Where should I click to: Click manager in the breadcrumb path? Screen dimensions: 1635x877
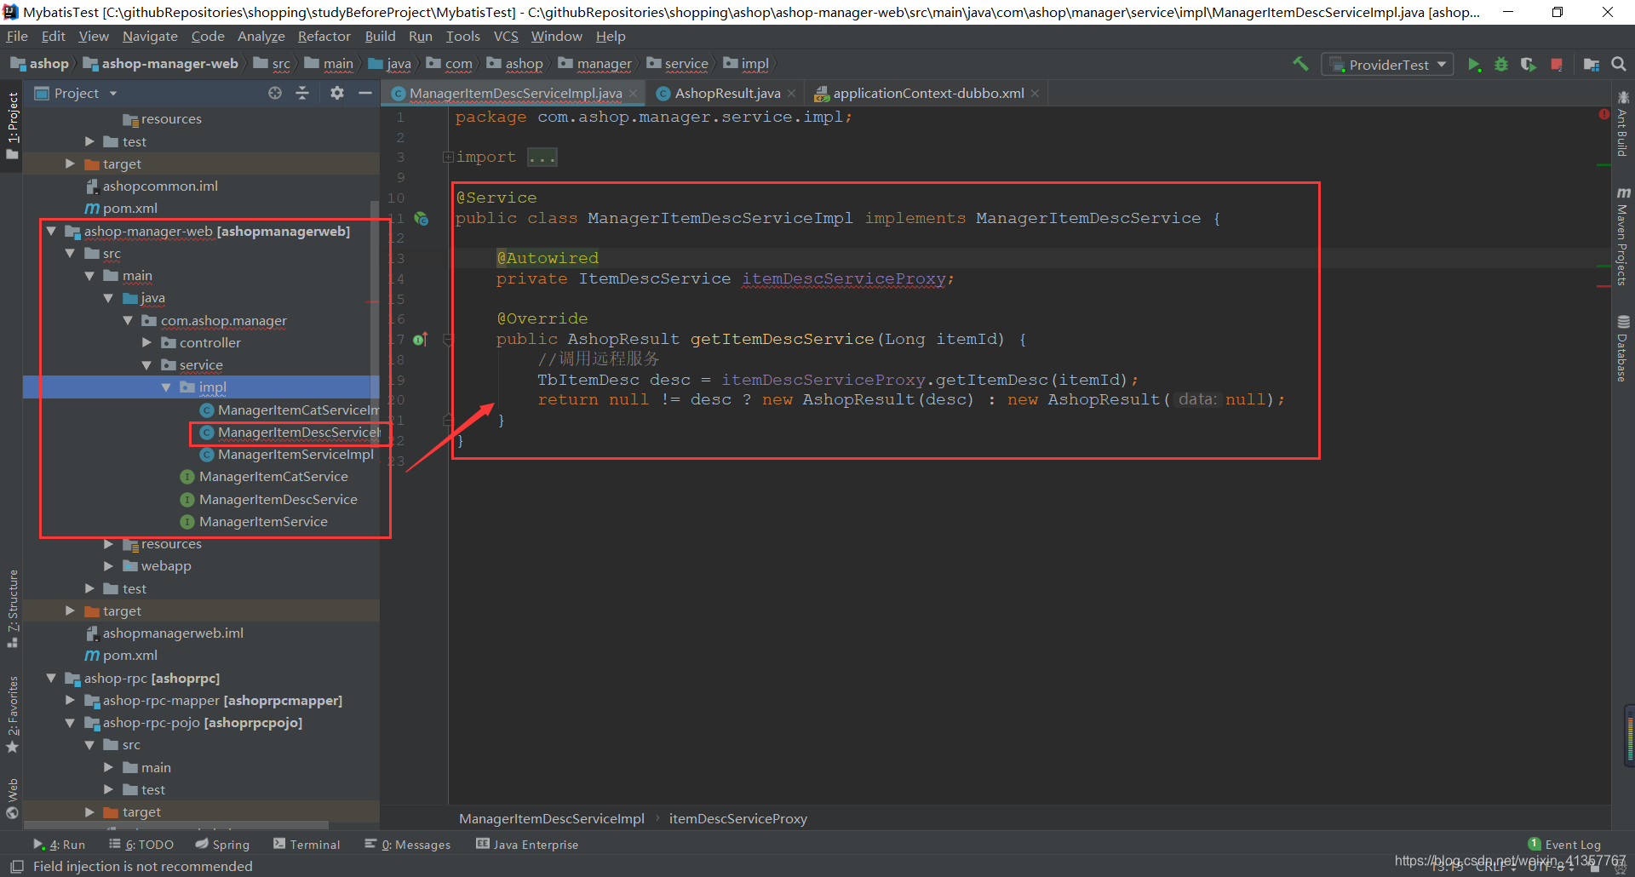click(x=604, y=64)
